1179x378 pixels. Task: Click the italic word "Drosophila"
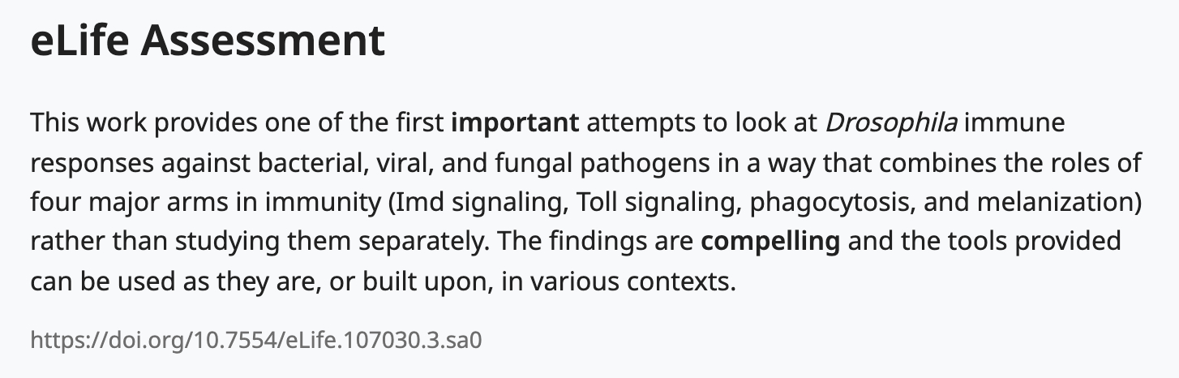pos(891,124)
